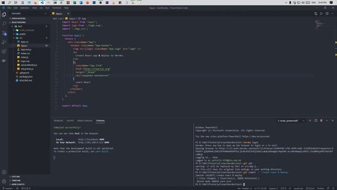This screenshot has width=337, height=190.
Task: Select the Terminal panel tab
Action: click(x=101, y=121)
